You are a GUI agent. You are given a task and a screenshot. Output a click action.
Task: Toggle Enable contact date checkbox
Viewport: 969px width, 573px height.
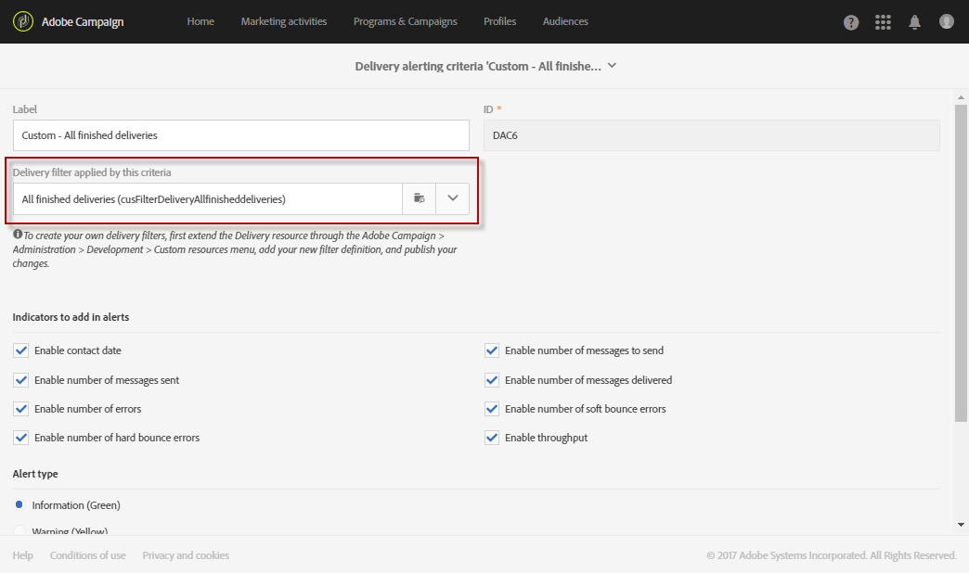pyautogui.click(x=21, y=350)
